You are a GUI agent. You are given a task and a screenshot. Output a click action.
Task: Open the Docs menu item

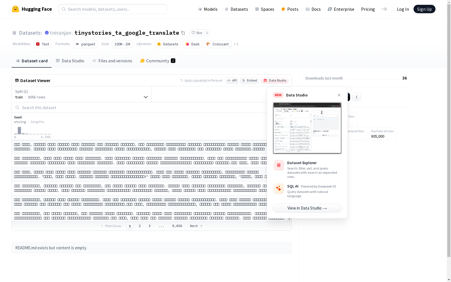point(313,9)
